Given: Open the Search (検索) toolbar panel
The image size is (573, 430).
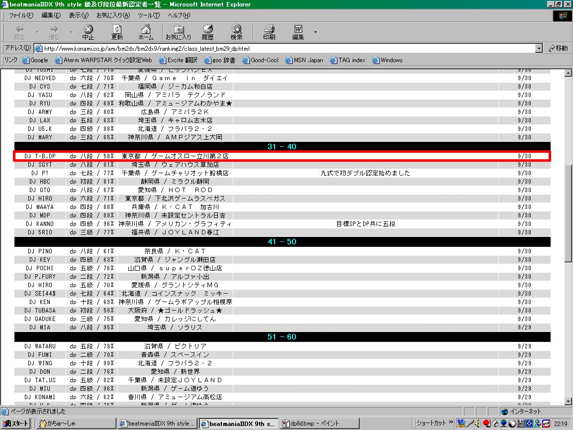Looking at the screenshot, I should click(236, 32).
